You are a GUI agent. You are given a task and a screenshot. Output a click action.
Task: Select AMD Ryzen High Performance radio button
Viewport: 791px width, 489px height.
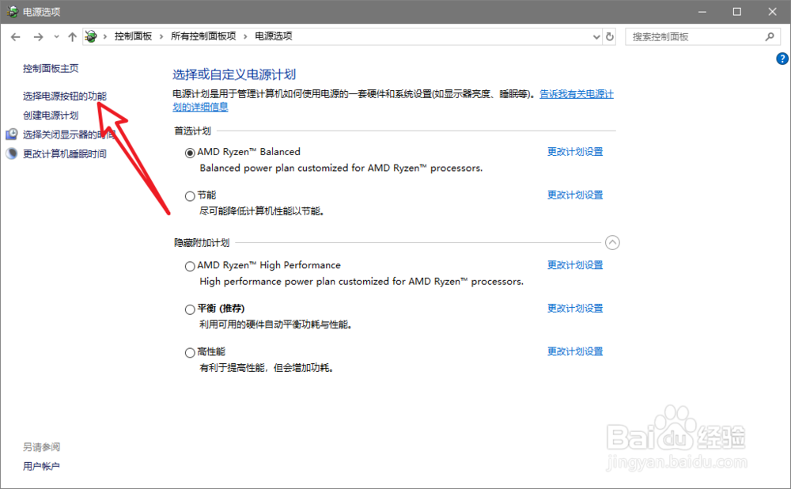point(190,266)
